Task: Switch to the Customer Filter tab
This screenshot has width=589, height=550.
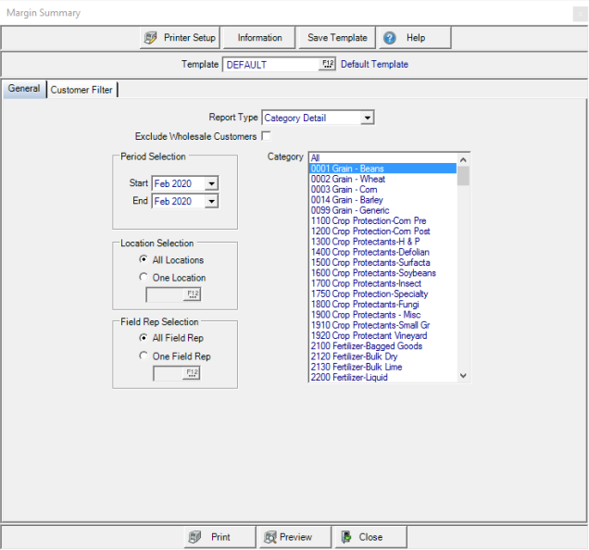Action: (x=81, y=90)
